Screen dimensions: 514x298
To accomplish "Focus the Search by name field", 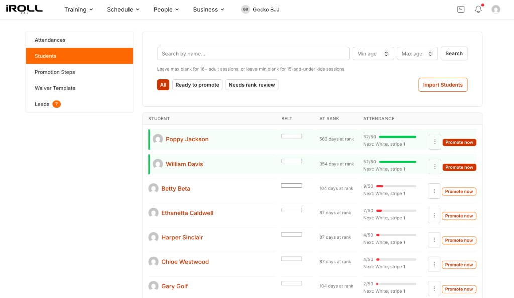I will click(x=253, y=53).
